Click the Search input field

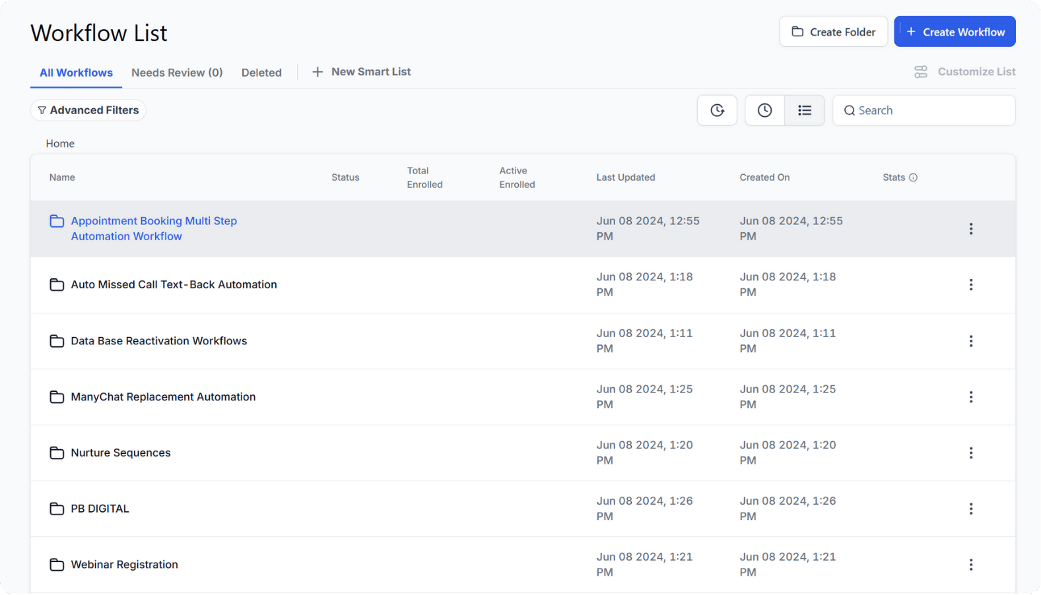931,110
